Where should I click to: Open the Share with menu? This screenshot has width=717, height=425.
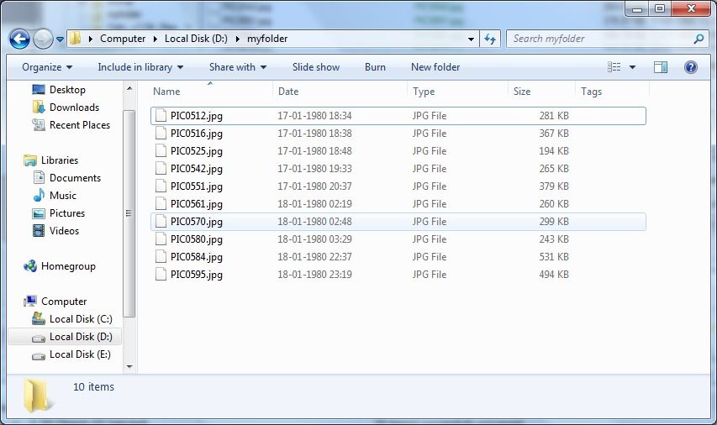(x=238, y=67)
